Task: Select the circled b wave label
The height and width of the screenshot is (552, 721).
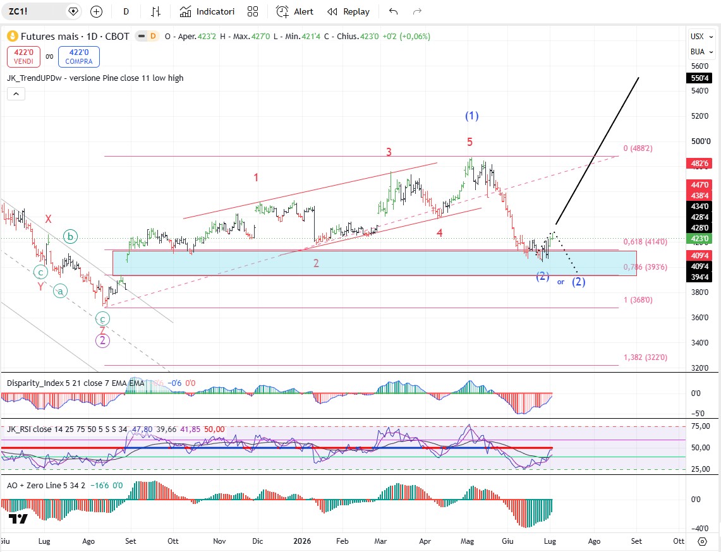Action: (70, 237)
